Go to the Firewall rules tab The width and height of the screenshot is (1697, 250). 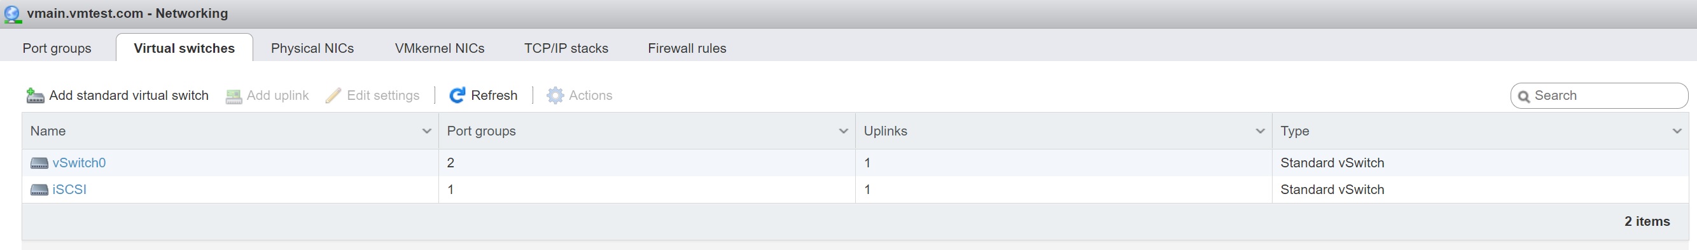687,48
